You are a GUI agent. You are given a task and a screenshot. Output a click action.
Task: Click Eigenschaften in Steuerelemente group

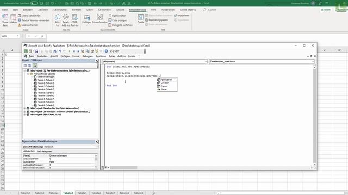(x=117, y=16)
